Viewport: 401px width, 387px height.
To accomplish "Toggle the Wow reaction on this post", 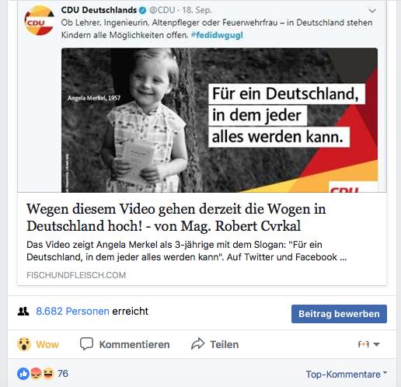I will (x=38, y=344).
